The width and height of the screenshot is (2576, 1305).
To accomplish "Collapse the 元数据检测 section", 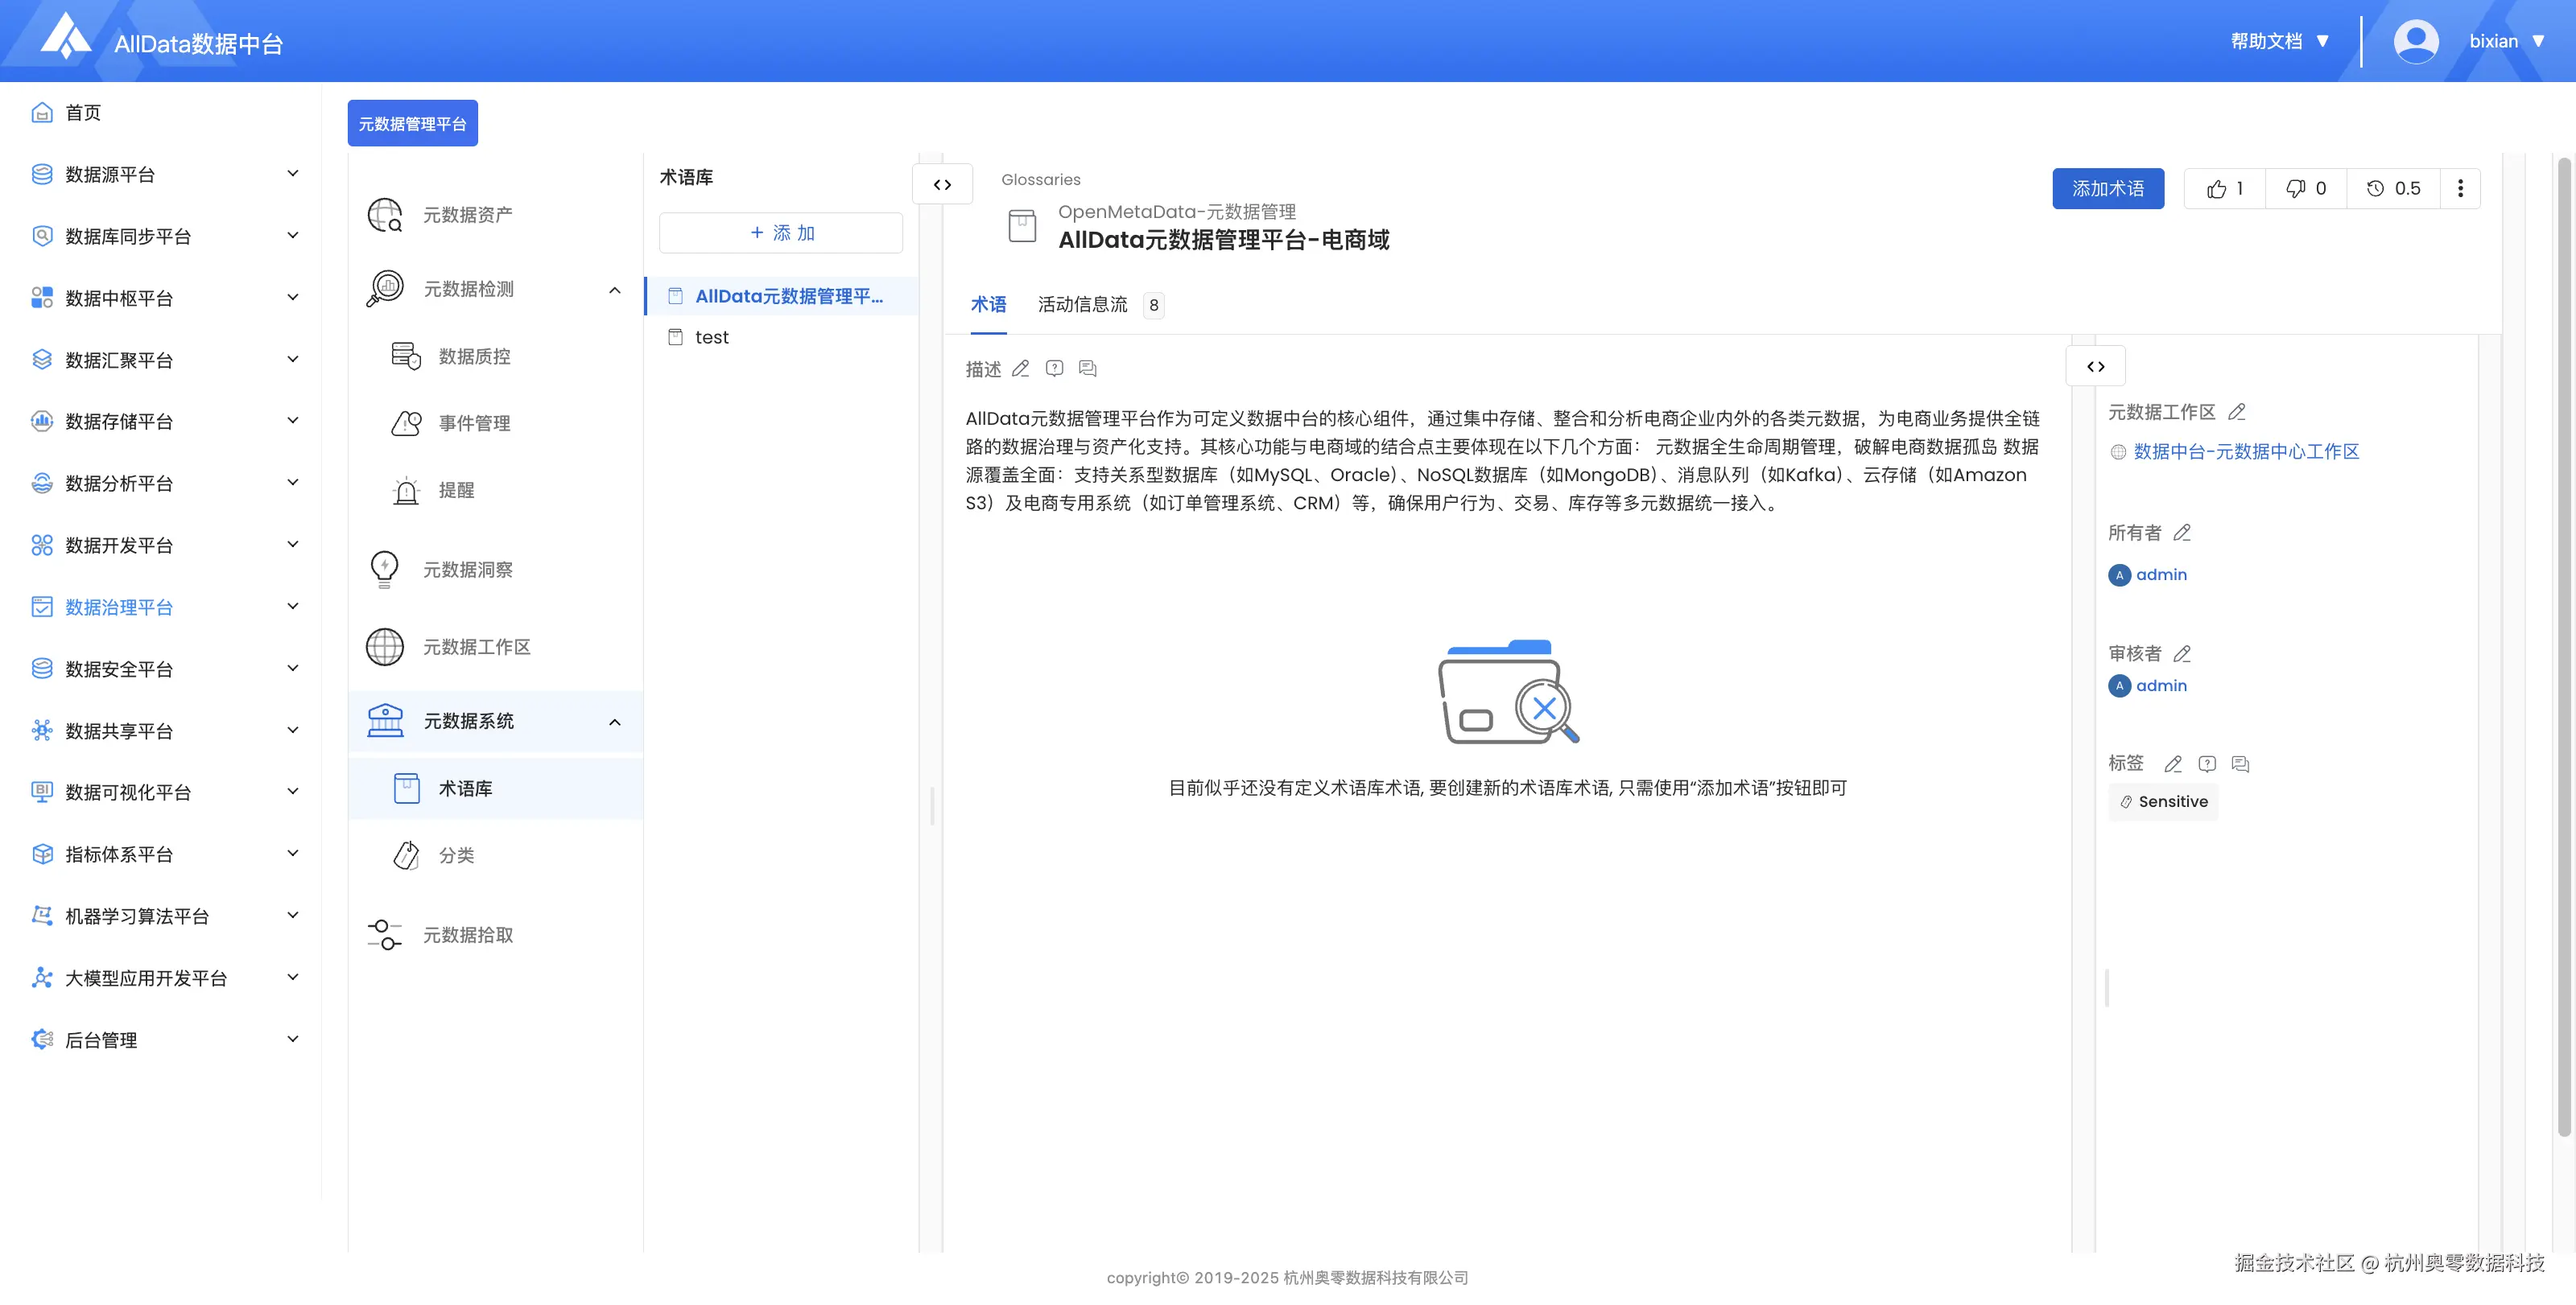I will (x=614, y=290).
